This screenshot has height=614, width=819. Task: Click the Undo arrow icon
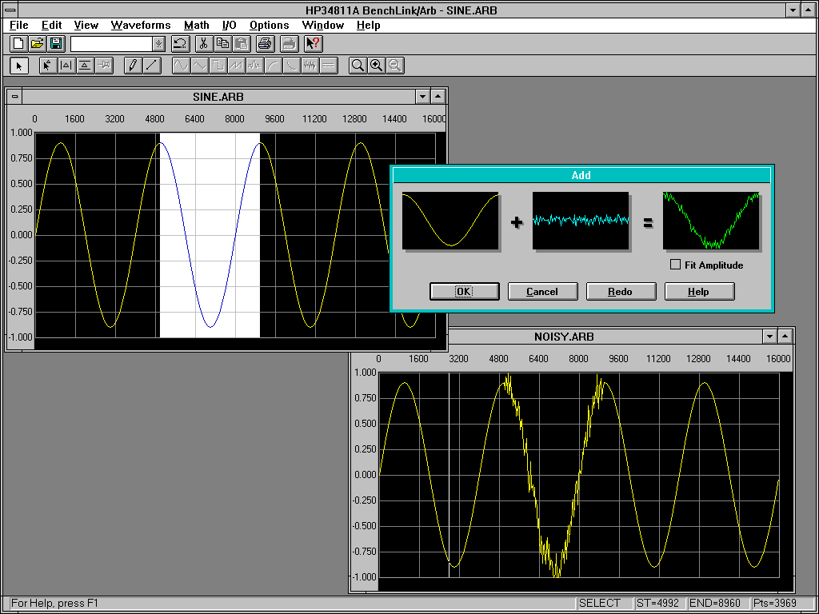coord(180,43)
